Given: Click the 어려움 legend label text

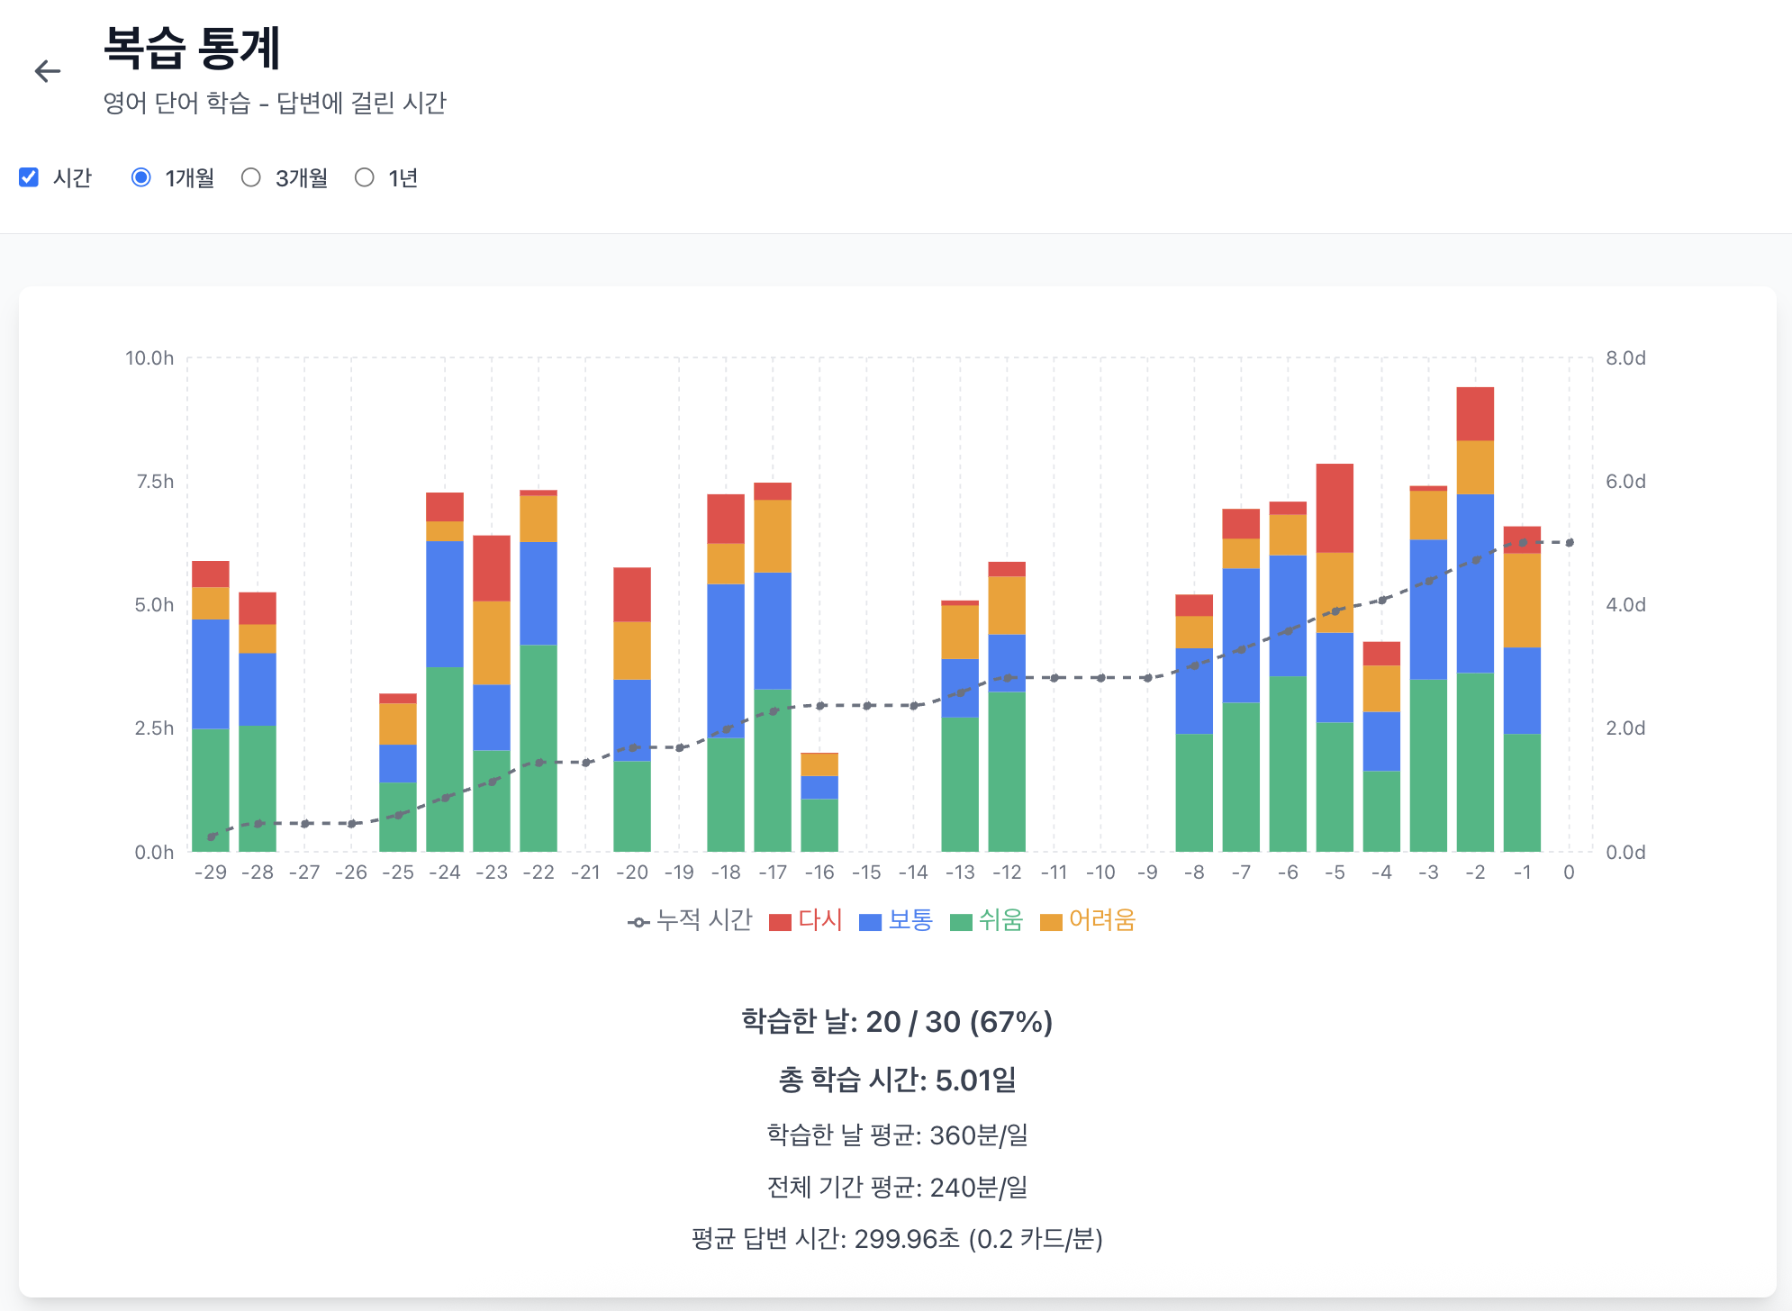Looking at the screenshot, I should (1102, 920).
